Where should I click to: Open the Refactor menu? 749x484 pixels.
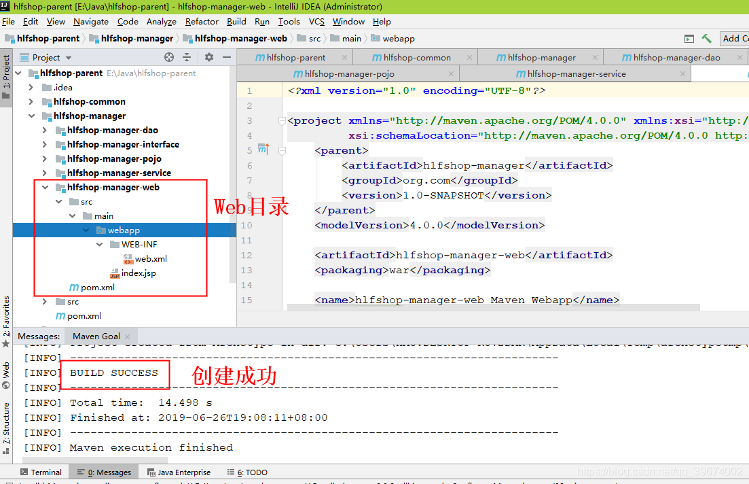202,22
